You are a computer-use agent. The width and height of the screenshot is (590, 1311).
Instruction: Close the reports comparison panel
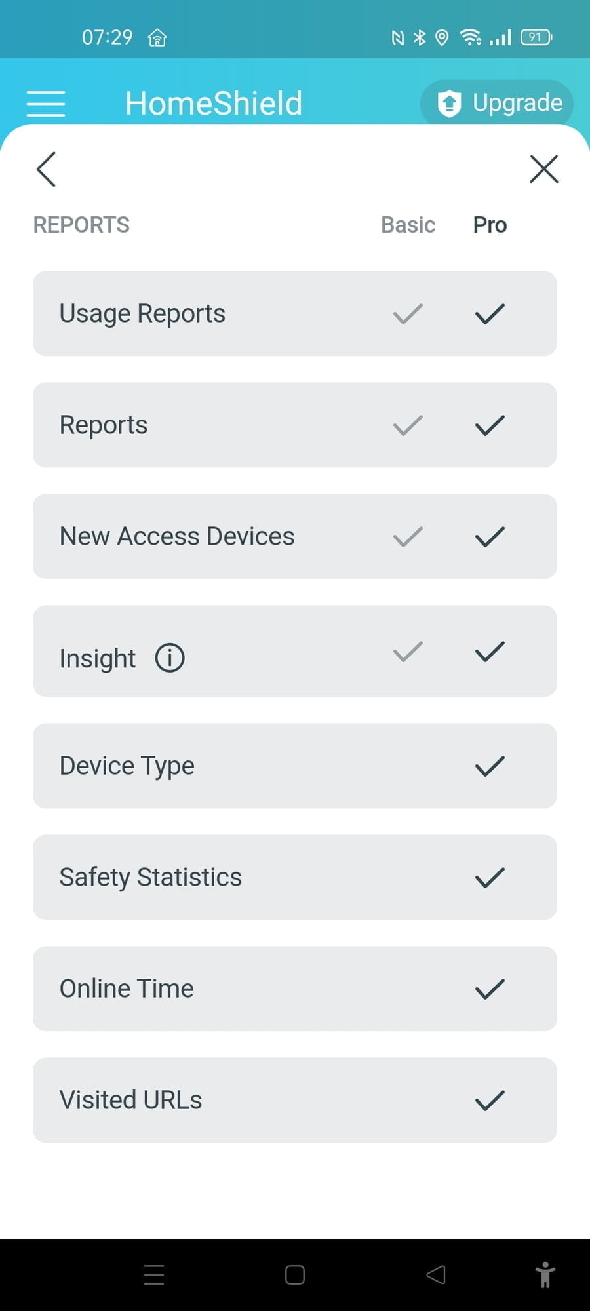pyautogui.click(x=543, y=169)
